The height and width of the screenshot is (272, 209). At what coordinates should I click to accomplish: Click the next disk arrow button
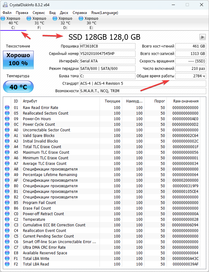tap(202, 37)
